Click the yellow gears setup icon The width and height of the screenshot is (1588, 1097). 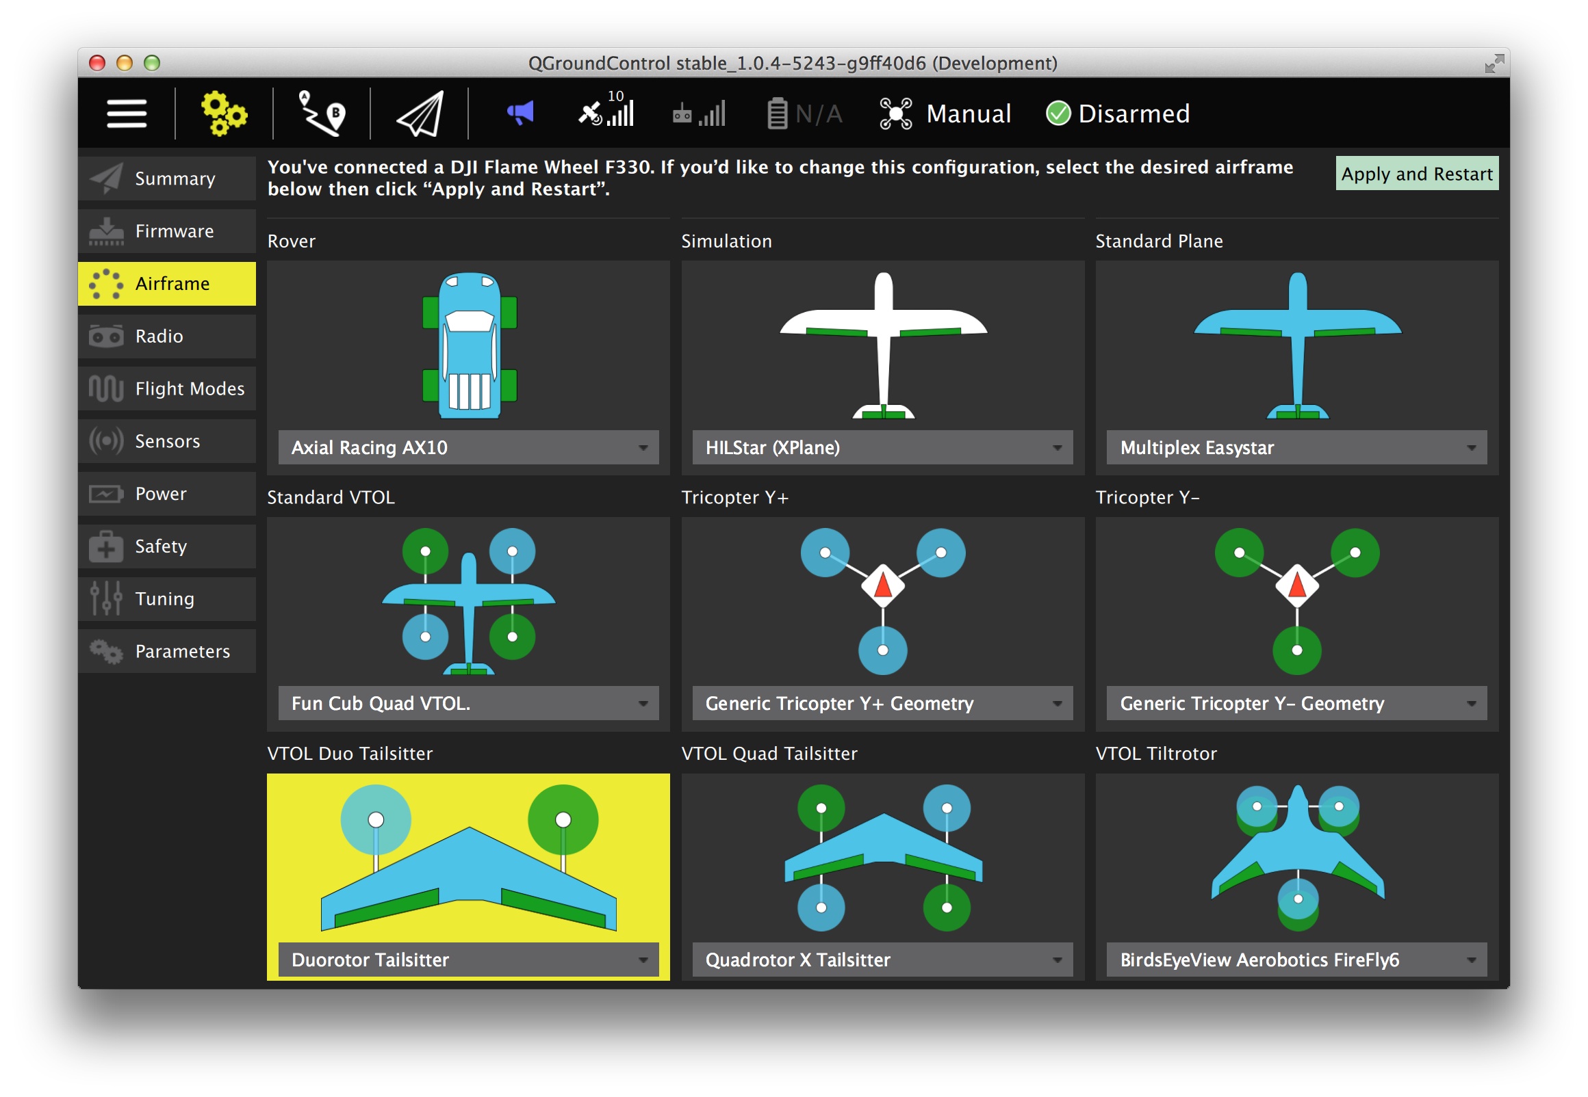pos(224,114)
